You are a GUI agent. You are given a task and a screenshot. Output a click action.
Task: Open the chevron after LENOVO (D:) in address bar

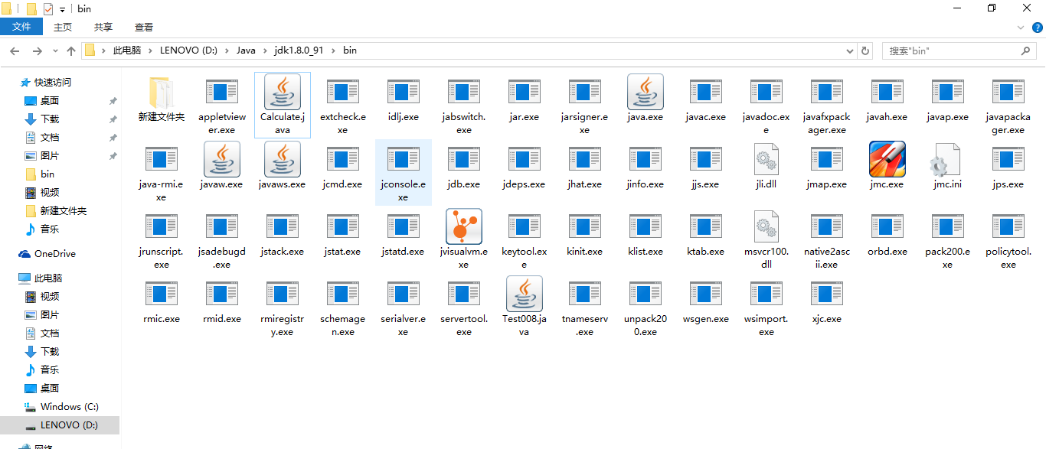tap(227, 50)
